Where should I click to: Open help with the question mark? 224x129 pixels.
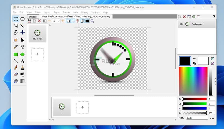214,17
